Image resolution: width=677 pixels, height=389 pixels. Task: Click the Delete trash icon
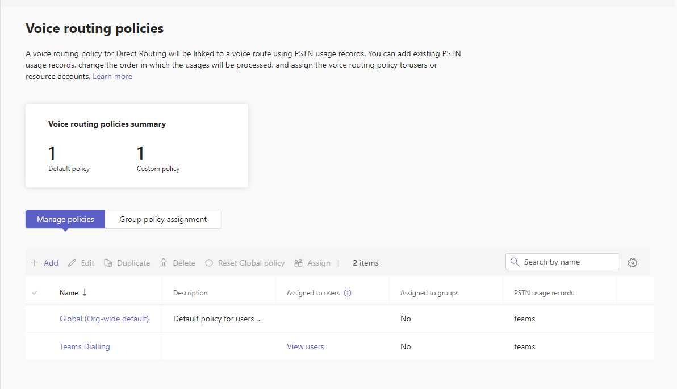click(164, 263)
